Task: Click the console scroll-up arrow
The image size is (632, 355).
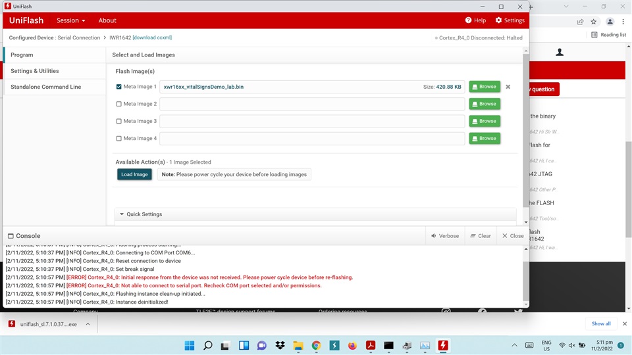Action: tap(525, 249)
